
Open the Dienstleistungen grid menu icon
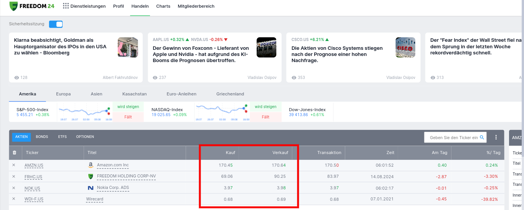(x=66, y=6)
